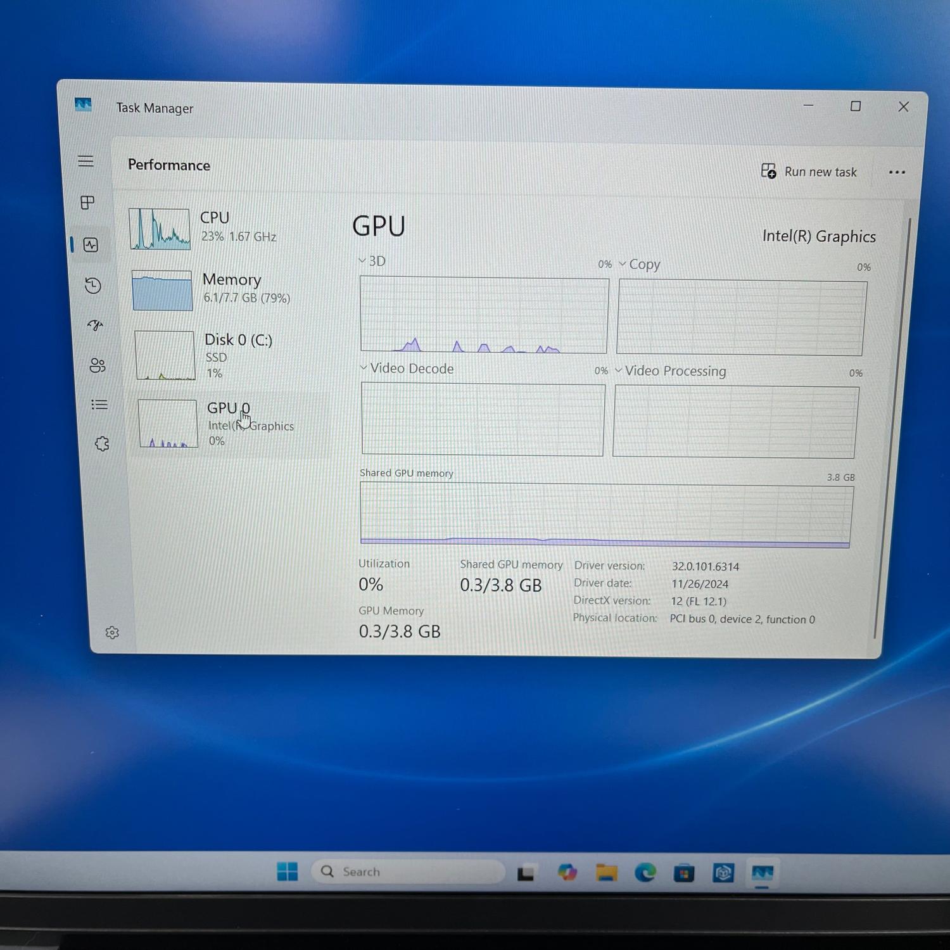Open Task View from the taskbar

click(526, 873)
